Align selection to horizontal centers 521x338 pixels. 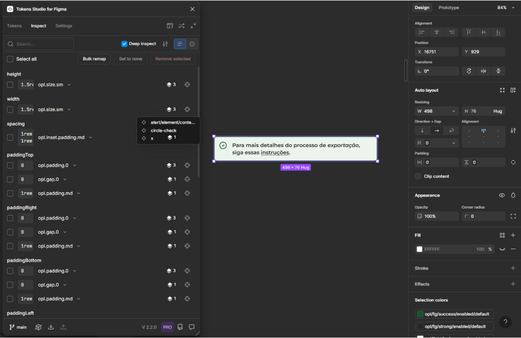[x=437, y=32]
